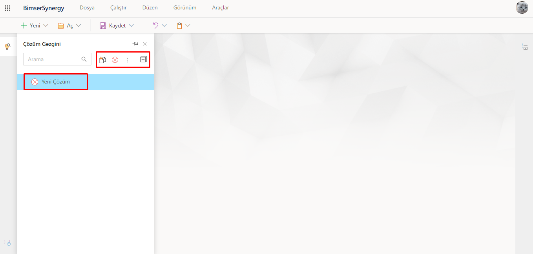The height and width of the screenshot is (254, 533).
Task: Open the Görünüm menu
Action: pyautogui.click(x=185, y=8)
